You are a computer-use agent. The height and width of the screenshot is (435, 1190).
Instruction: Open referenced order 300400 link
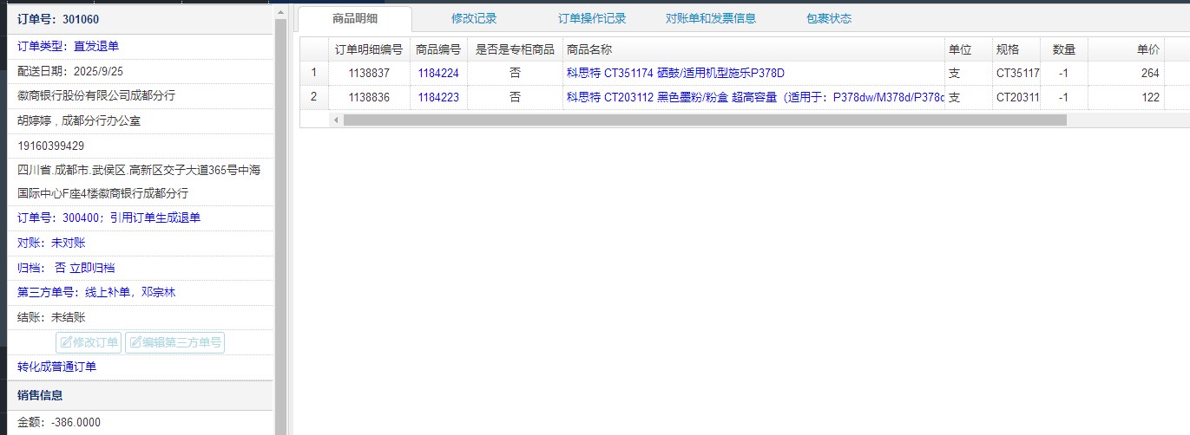point(78,217)
